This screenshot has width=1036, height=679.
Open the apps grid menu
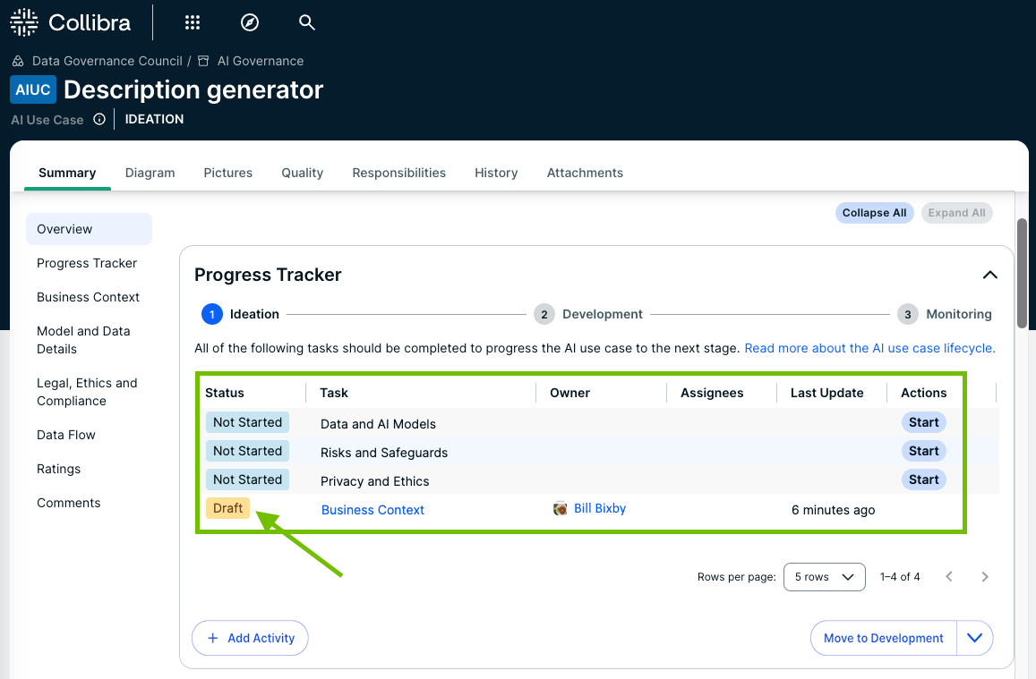click(192, 22)
